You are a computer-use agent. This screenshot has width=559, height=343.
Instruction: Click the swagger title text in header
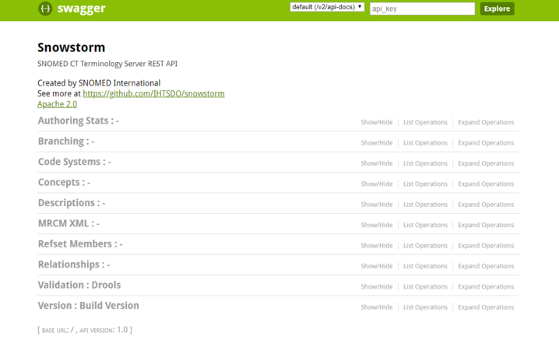[81, 9]
